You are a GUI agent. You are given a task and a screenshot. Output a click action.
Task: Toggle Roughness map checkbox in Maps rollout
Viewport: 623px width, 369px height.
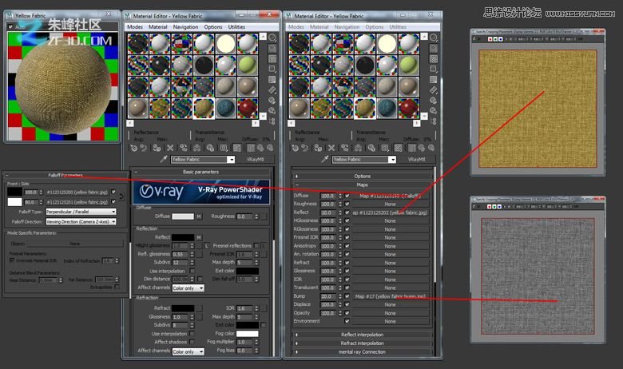tap(347, 204)
